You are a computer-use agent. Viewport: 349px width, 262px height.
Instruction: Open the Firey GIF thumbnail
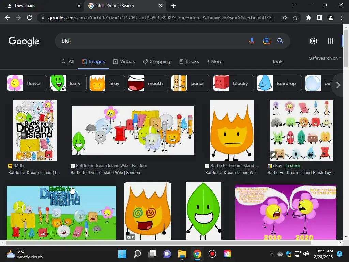(148, 211)
